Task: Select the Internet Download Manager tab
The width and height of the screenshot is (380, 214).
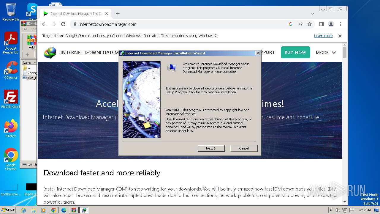Action: 76,14
